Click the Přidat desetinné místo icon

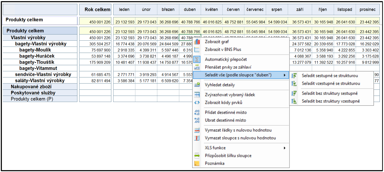[x=197, y=113]
